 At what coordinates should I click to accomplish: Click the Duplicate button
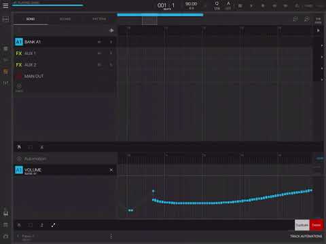click(x=302, y=225)
